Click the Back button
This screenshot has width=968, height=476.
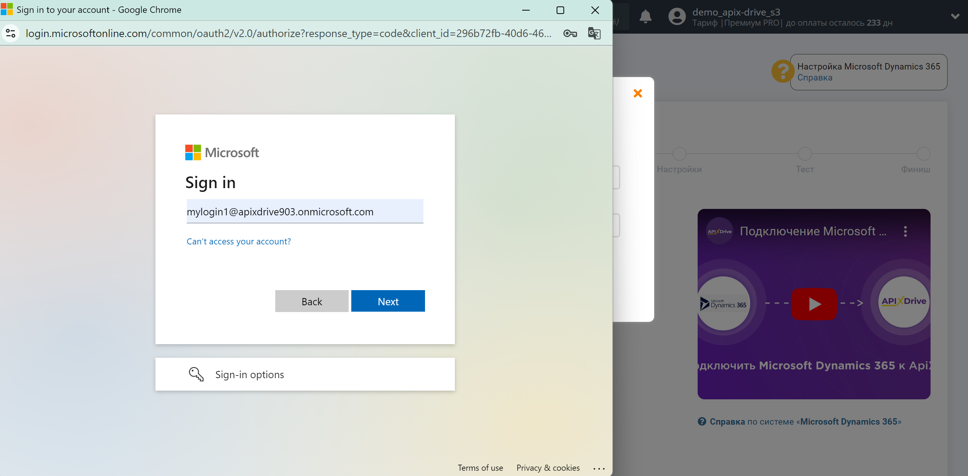312,301
